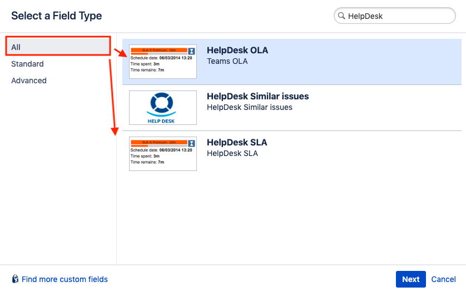466x292 pixels.
Task: Click the HelpDesk OLA title
Action: tap(237, 50)
